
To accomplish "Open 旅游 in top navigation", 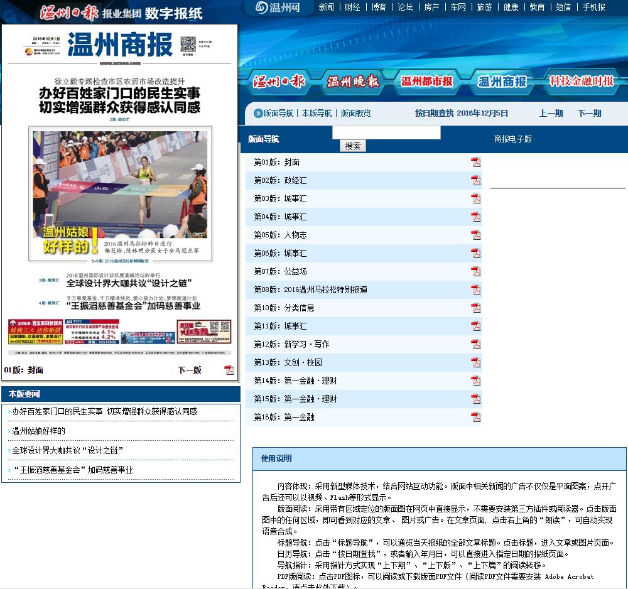I will (x=485, y=7).
